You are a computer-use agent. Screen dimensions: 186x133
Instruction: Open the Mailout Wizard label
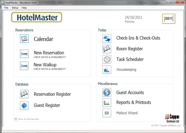coord(127,113)
